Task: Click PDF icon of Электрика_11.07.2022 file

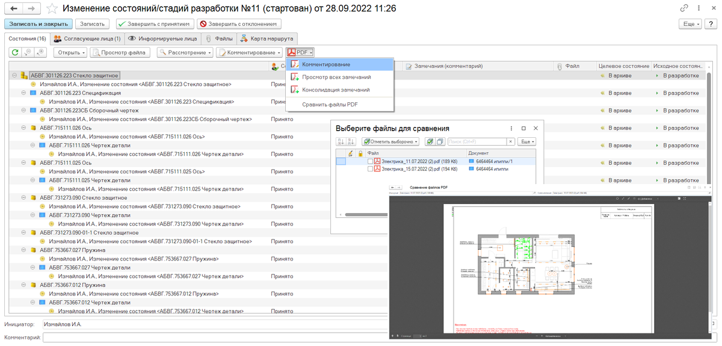Action: point(378,161)
